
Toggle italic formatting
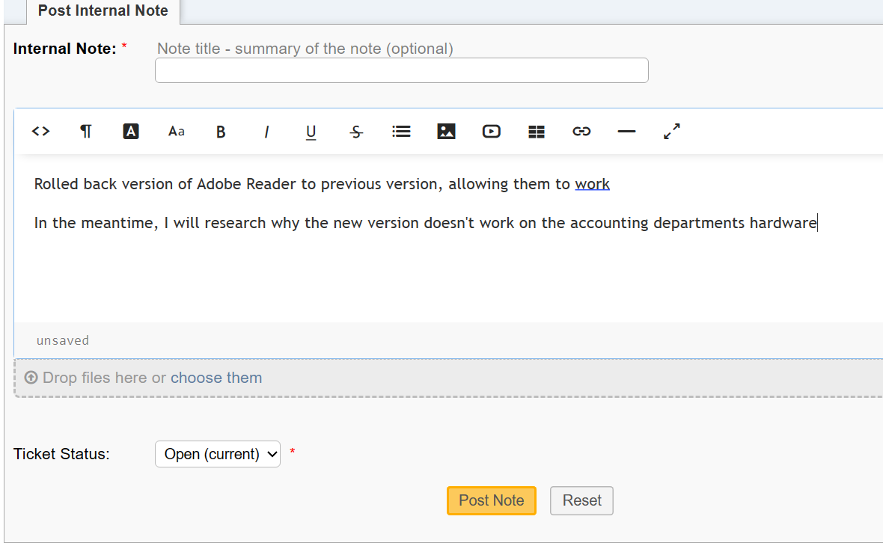coord(266,131)
